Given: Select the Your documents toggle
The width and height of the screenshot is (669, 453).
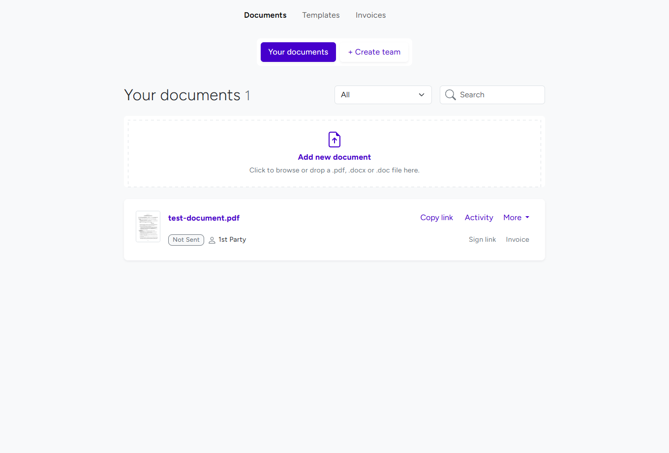Looking at the screenshot, I should tap(298, 52).
